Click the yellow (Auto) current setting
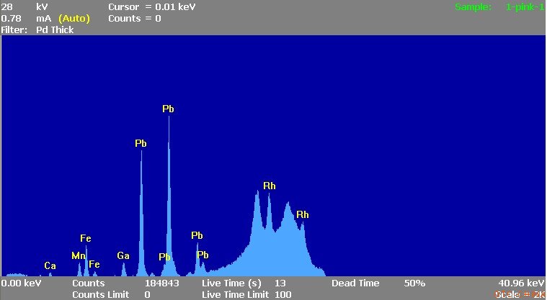 [74, 18]
